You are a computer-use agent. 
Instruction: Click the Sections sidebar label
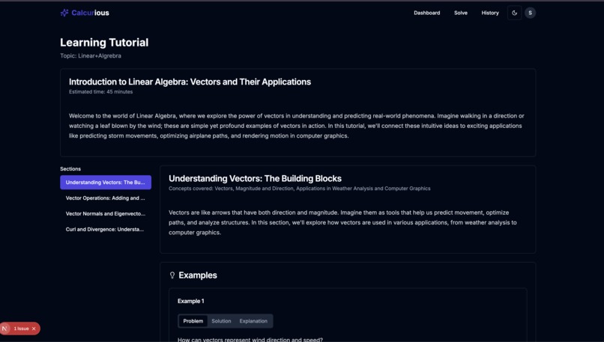pyautogui.click(x=70, y=169)
